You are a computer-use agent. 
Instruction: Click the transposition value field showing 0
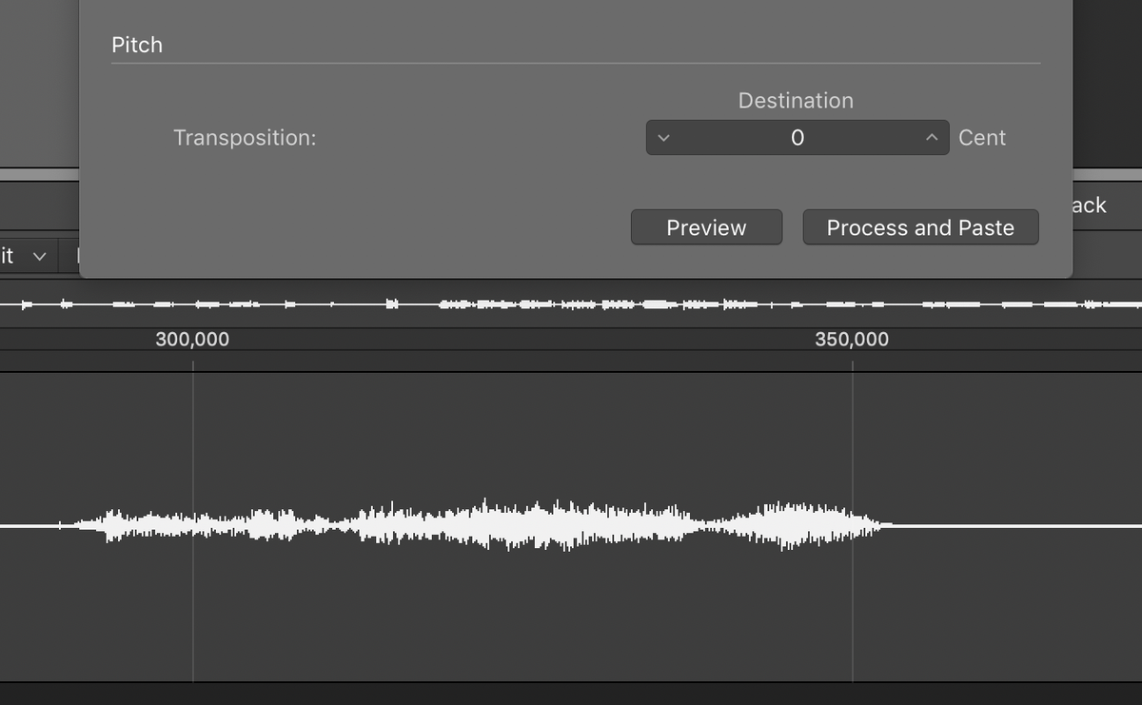pos(797,137)
